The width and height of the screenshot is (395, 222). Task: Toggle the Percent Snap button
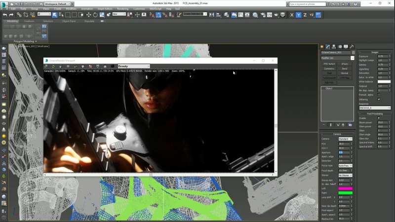(x=165, y=15)
